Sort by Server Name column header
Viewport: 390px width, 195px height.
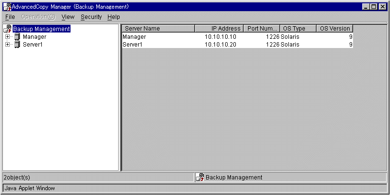(x=159, y=29)
